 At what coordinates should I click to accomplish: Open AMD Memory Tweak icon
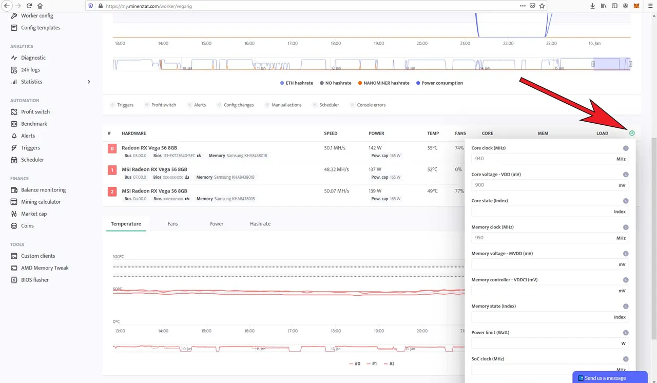point(14,268)
